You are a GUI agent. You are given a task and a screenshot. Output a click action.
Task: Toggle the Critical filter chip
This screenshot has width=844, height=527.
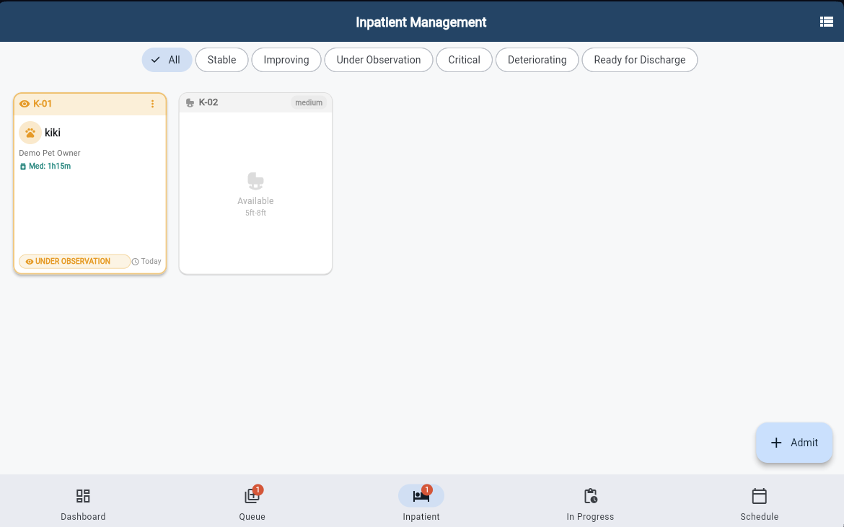pyautogui.click(x=464, y=60)
